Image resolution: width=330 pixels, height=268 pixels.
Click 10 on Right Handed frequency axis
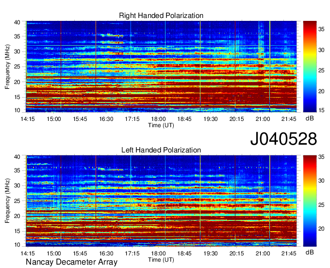coord(17,110)
